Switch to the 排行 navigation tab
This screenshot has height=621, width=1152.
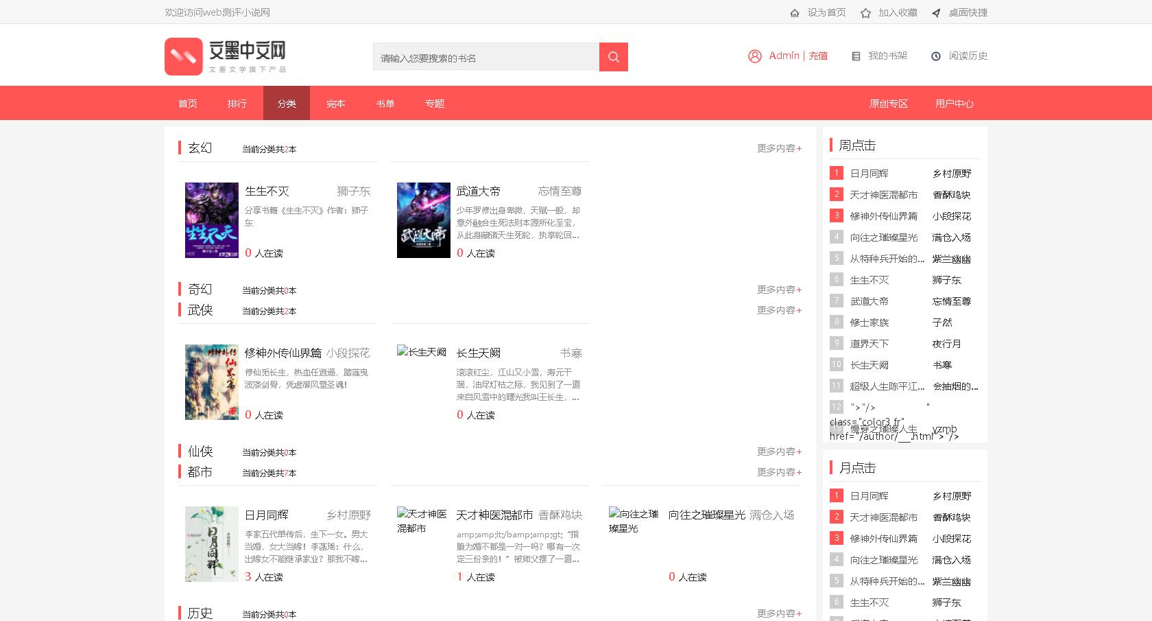point(237,103)
